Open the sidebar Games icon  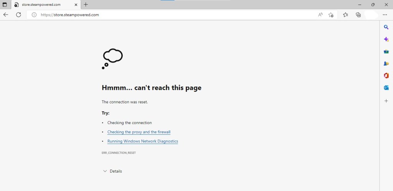pos(386,64)
